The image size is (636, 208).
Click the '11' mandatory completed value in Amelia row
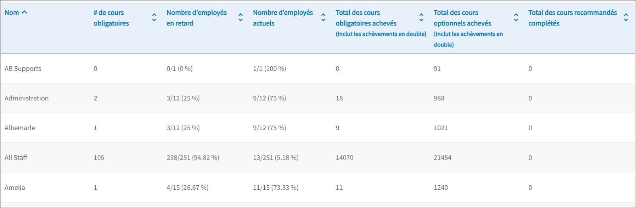339,187
